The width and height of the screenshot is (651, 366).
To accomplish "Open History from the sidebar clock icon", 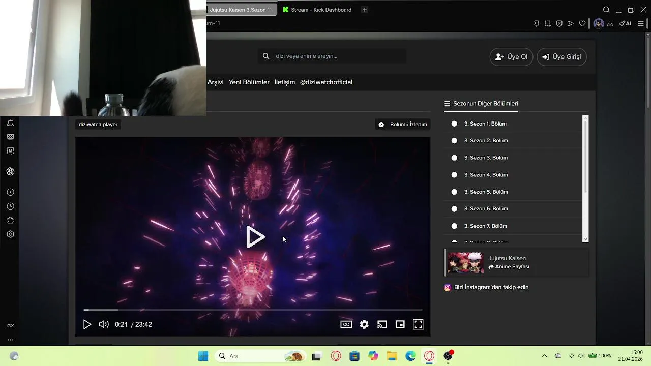I will tap(10, 206).
